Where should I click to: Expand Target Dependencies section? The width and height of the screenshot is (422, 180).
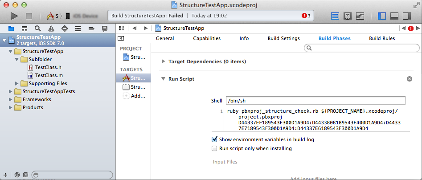[x=163, y=61]
